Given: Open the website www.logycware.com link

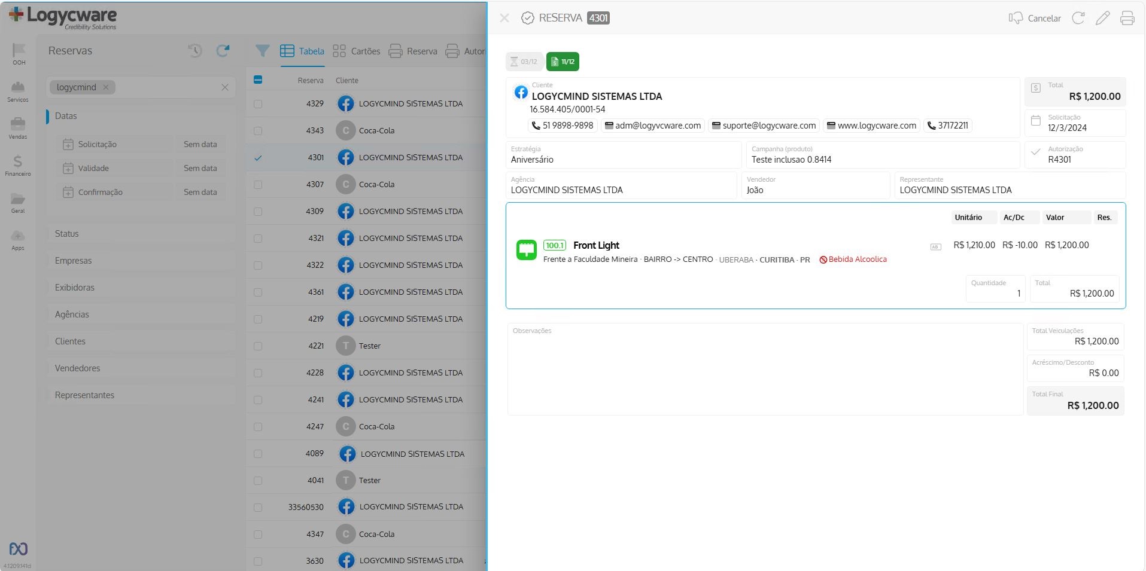Looking at the screenshot, I should click(871, 126).
